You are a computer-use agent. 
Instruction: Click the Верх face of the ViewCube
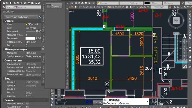[176, 20]
